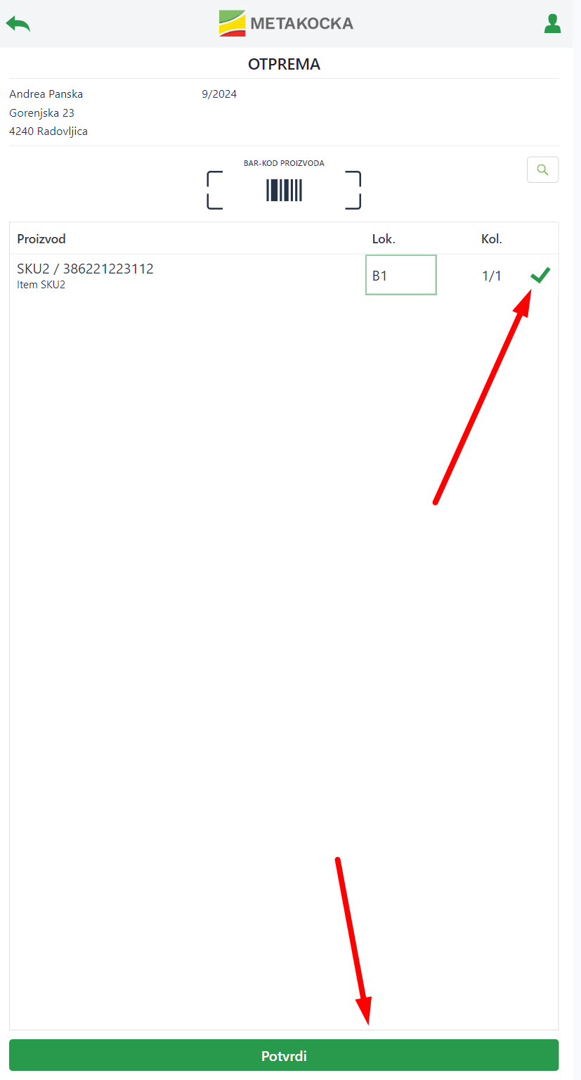Image resolution: width=581 pixels, height=1080 pixels.
Task: Click the Metakocka logo
Action: [x=286, y=23]
